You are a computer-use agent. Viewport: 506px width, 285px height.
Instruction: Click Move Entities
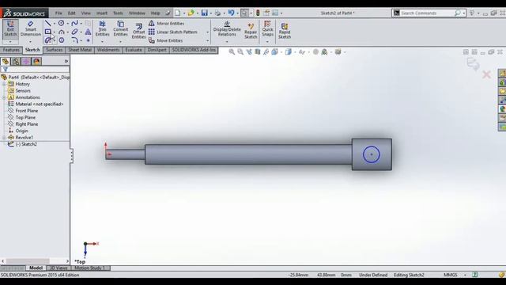pyautogui.click(x=165, y=40)
